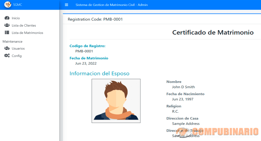Screen dimensions: 261x141
Task: Click the husband's avatar photo
Action: pyautogui.click(x=116, y=101)
